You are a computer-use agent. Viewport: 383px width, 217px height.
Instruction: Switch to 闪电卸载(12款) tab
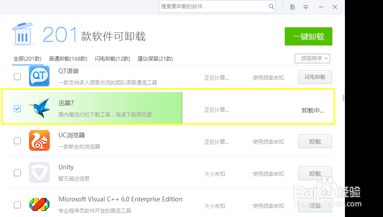pos(113,59)
